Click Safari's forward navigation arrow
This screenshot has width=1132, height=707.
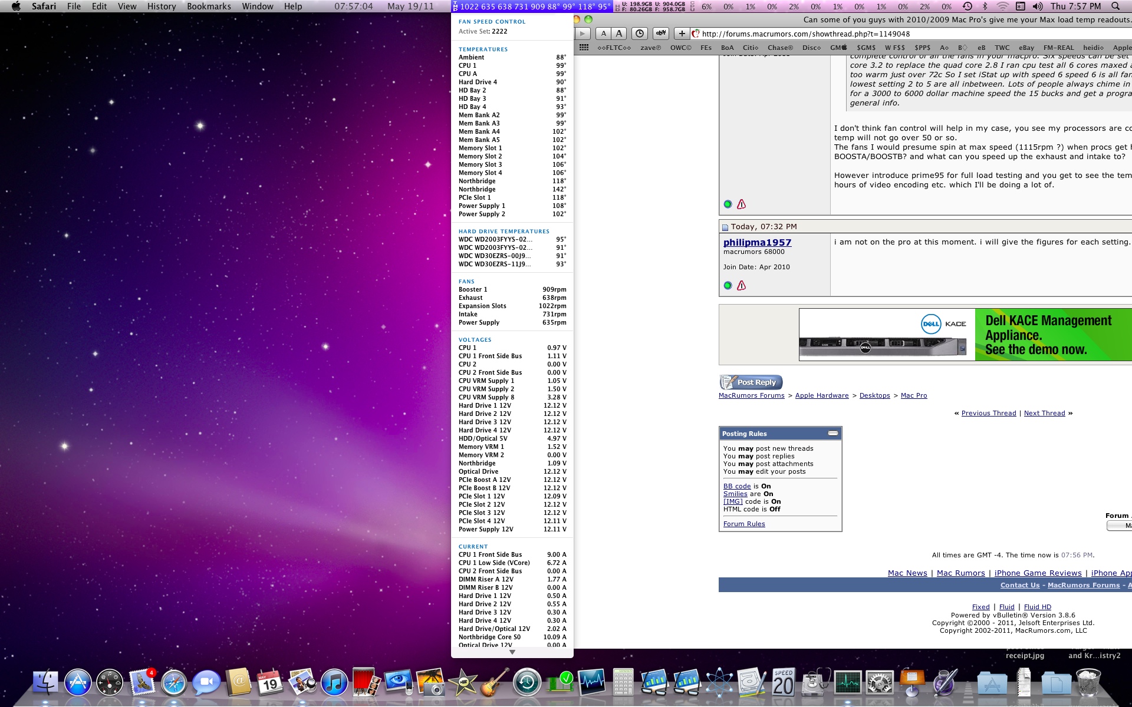coord(583,34)
